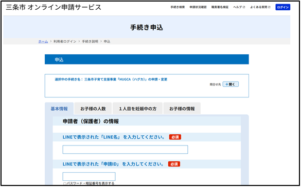The height and width of the screenshot is (187, 301).
Task: Open the よくある質問 link
Action: point(260,7)
